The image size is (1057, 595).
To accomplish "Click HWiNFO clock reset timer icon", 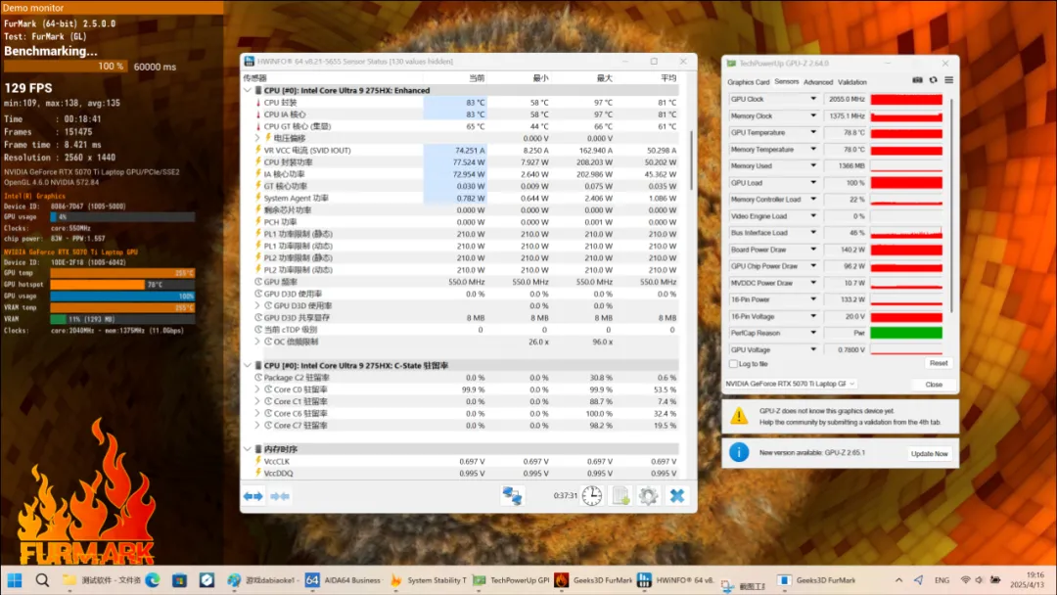I will (592, 496).
